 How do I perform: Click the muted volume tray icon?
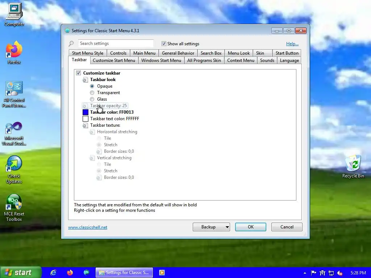(340, 273)
